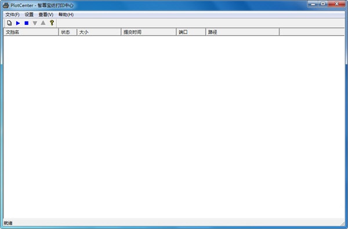This screenshot has width=348, height=229.
Task: Stop the job with the blue square icon
Action: coord(27,23)
